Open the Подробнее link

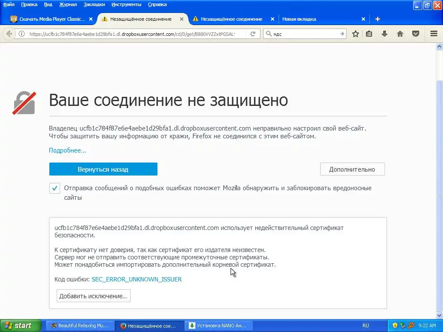point(67,150)
